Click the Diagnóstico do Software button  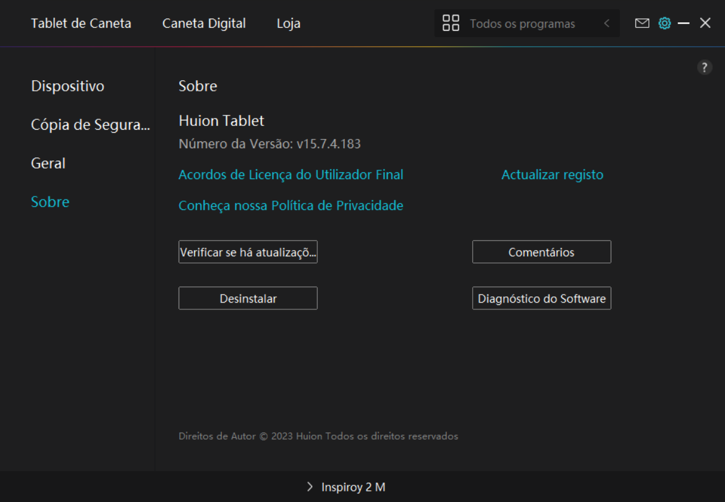(x=541, y=298)
